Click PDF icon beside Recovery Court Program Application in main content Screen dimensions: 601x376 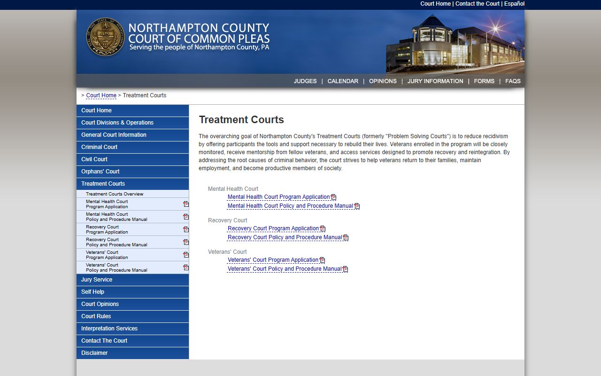coord(323,229)
